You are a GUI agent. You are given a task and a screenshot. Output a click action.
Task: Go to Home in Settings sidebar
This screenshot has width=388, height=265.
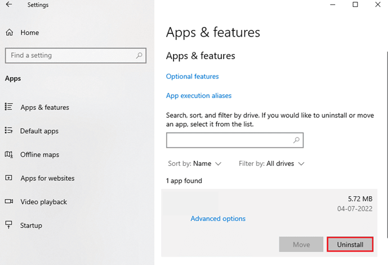tap(29, 33)
